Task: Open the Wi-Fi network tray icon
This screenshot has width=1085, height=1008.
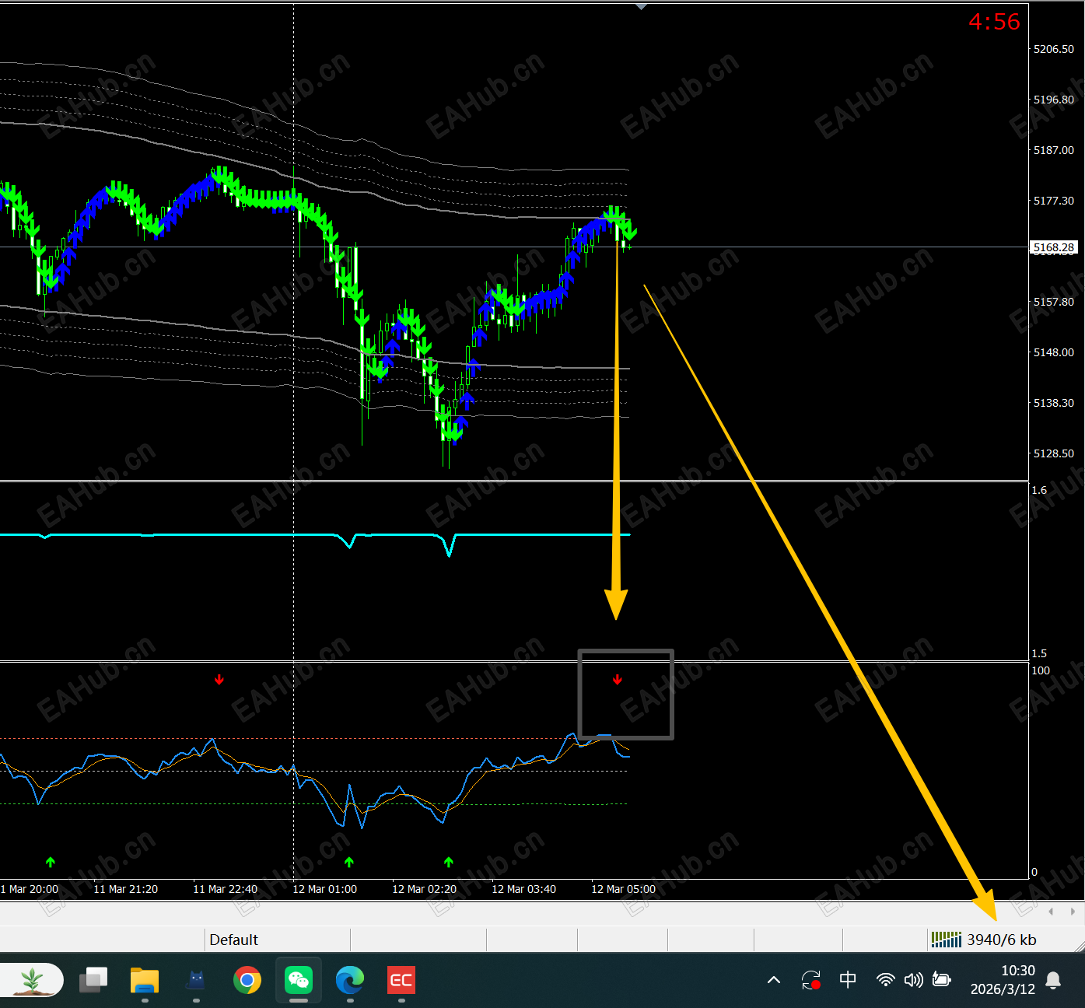Action: coord(885,980)
